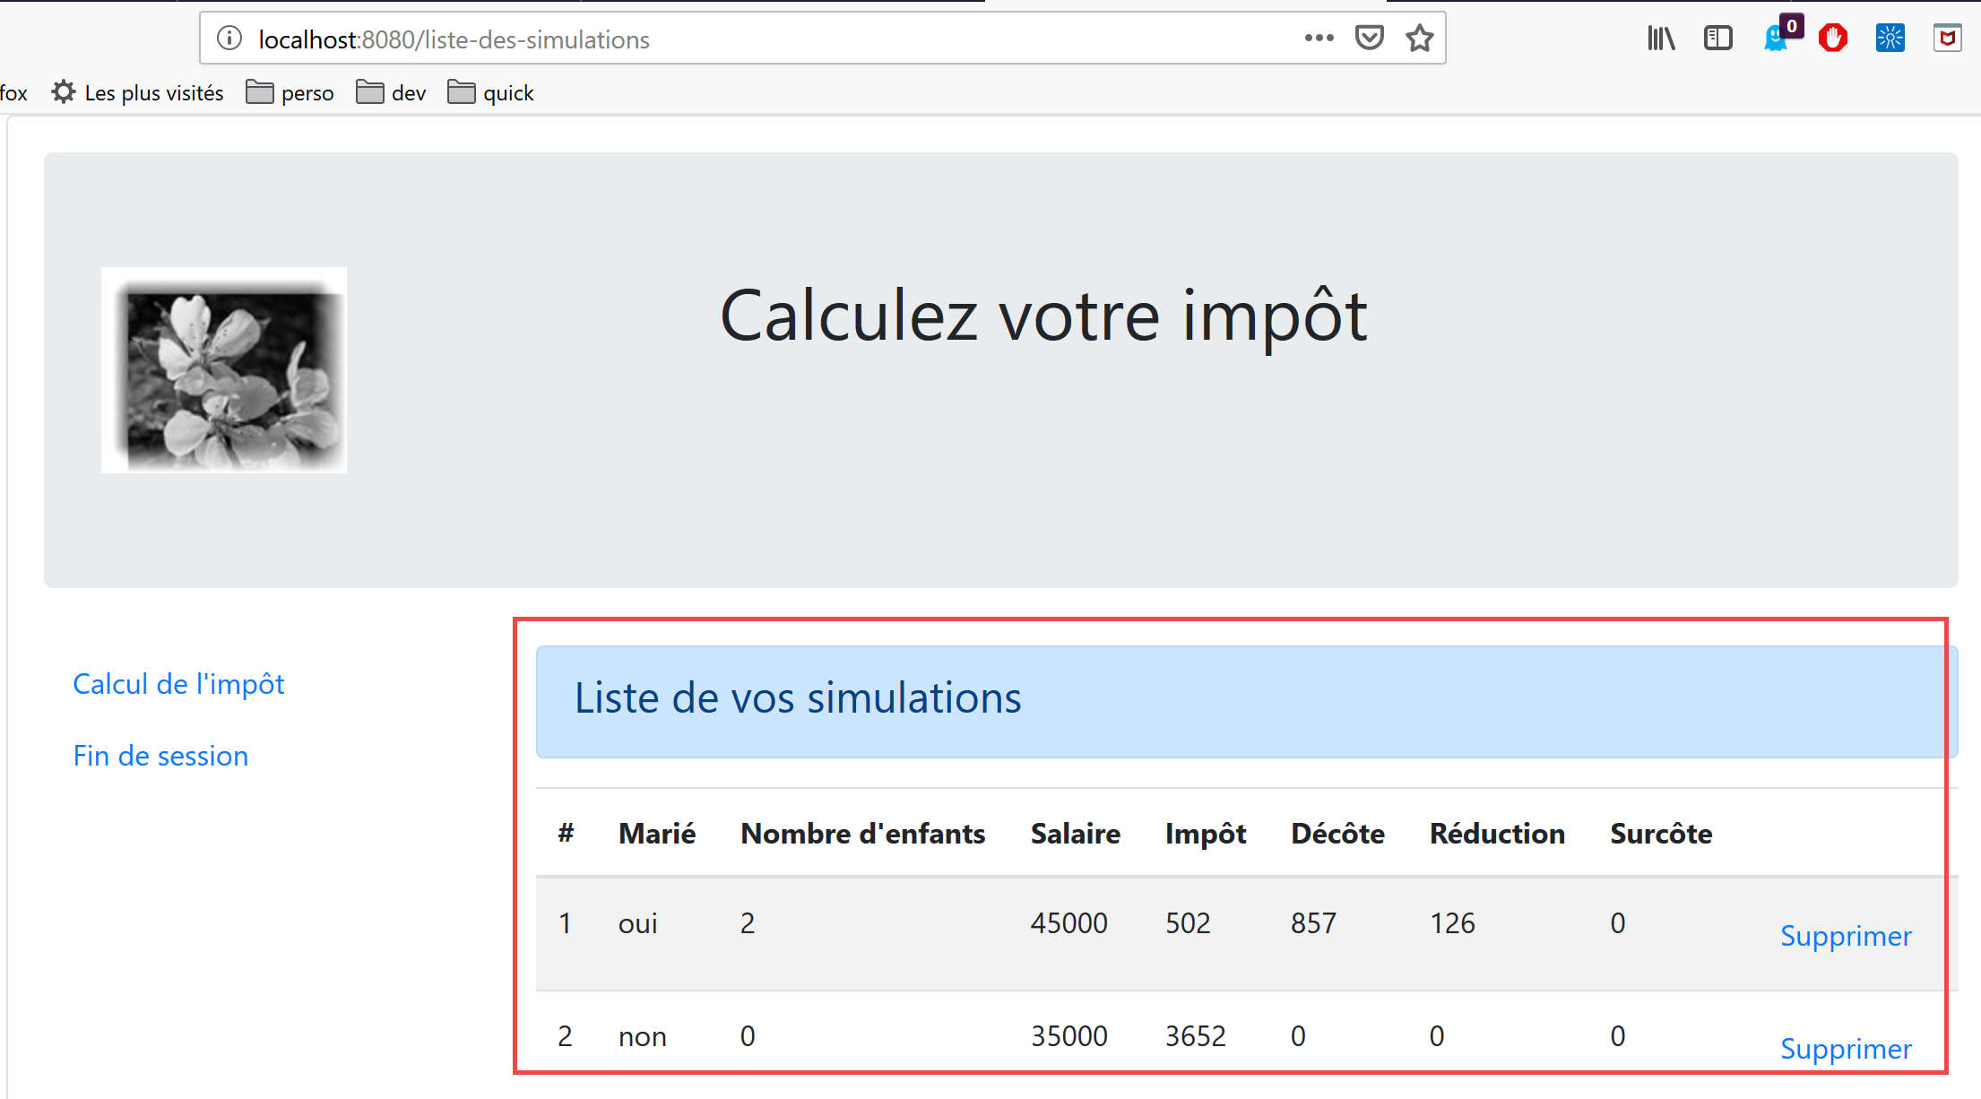1981x1099 pixels.
Task: Click the site information icon in address bar
Action: pos(229,39)
